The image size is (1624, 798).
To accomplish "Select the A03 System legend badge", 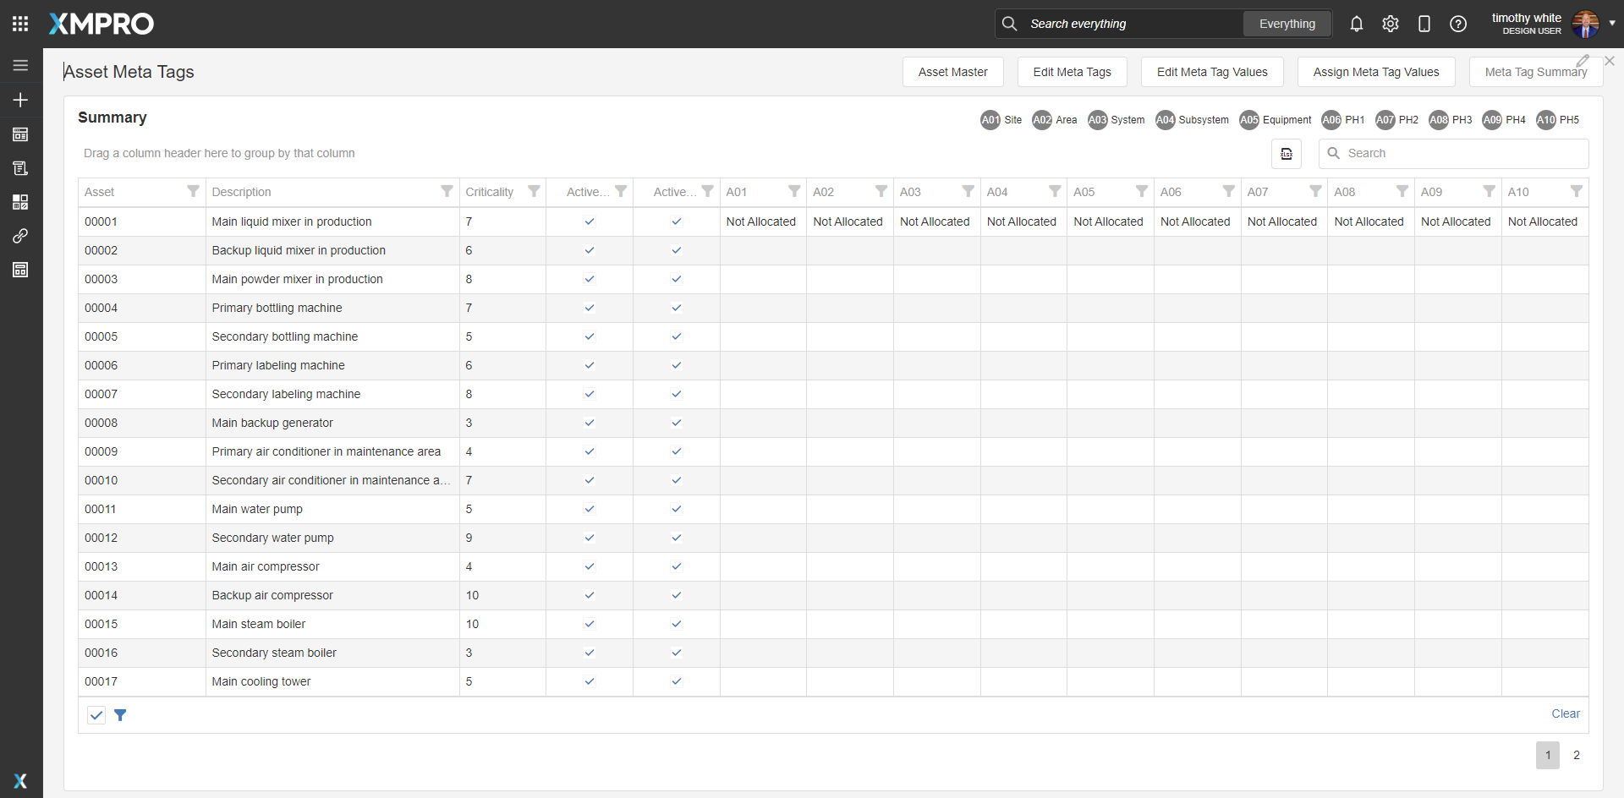I will point(1097,120).
